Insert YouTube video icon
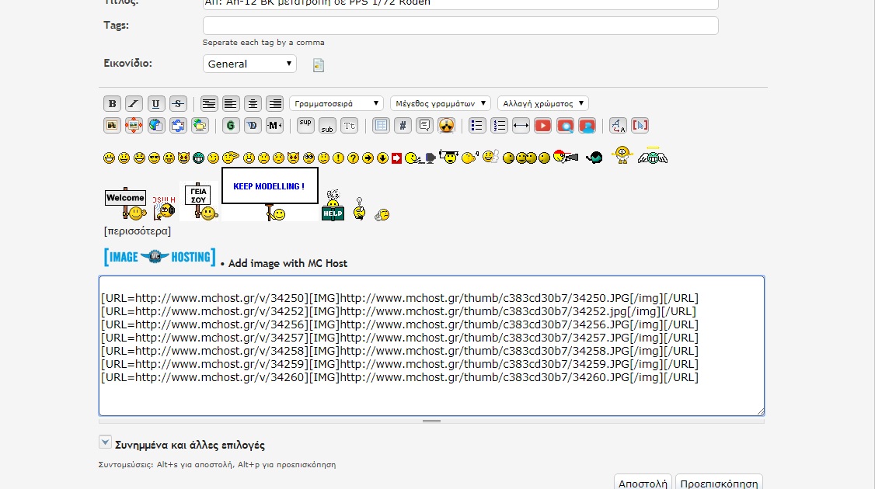Image resolution: width=875 pixels, height=489 pixels. (542, 126)
